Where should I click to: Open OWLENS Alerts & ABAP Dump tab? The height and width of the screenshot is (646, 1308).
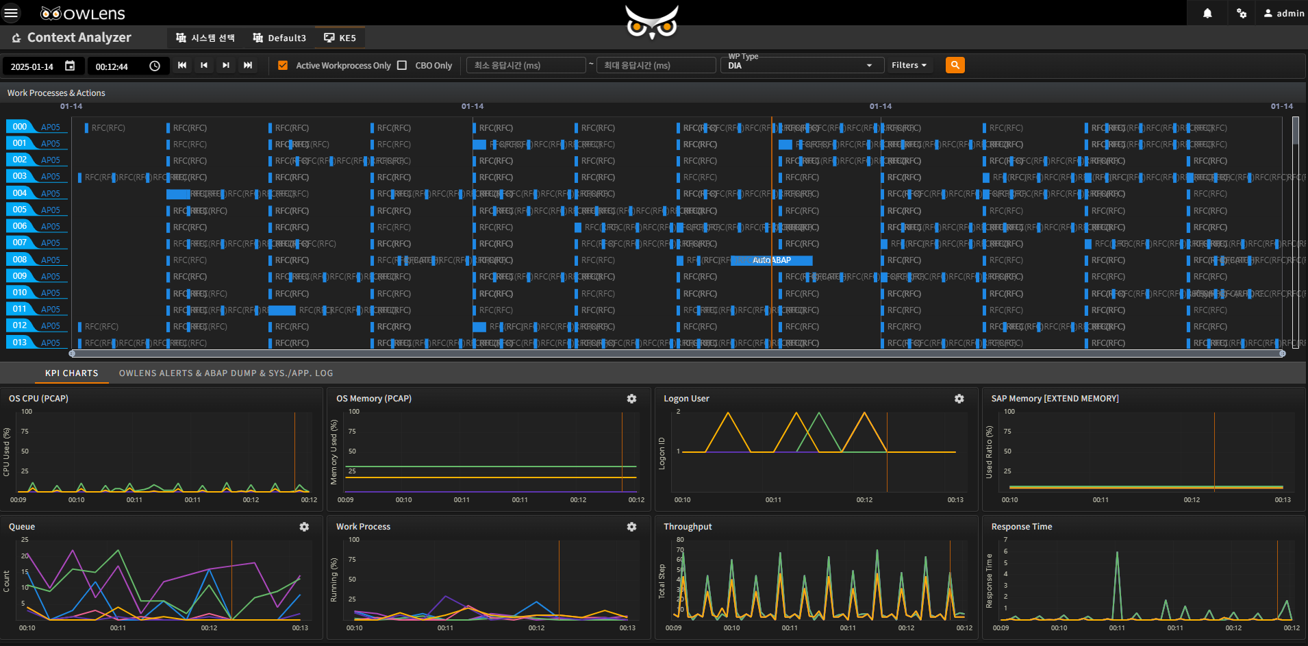coord(226,373)
